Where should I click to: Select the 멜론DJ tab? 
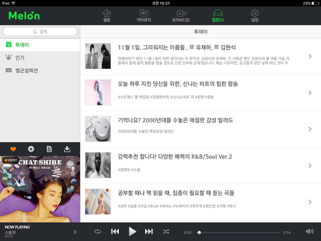pos(218,16)
